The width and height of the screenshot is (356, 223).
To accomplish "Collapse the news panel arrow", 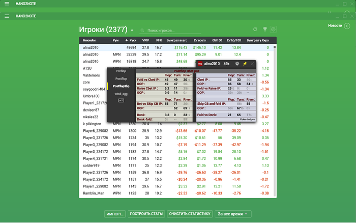I will pyautogui.click(x=347, y=26).
